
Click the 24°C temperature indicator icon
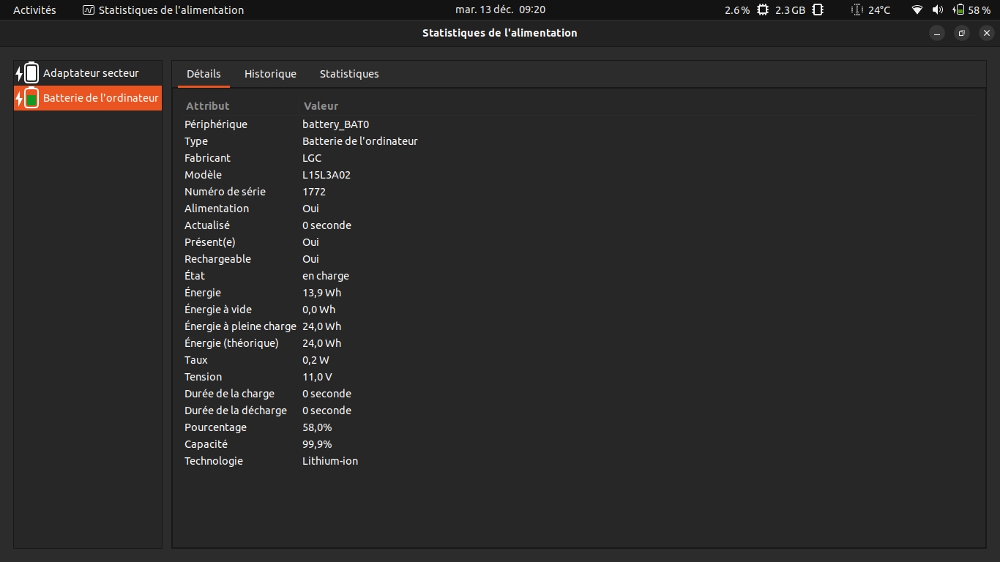click(x=857, y=10)
